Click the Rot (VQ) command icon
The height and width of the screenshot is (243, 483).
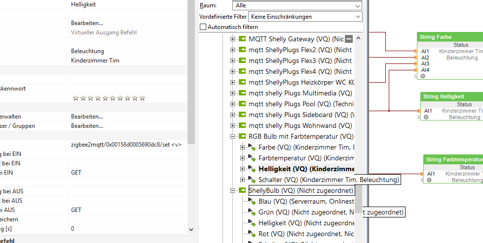252,234
